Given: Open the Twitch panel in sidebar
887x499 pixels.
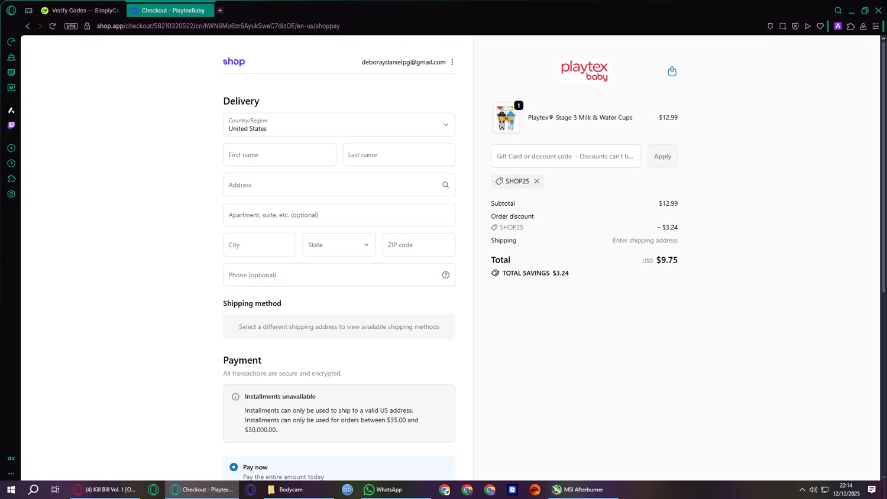Looking at the screenshot, I should pos(11,125).
